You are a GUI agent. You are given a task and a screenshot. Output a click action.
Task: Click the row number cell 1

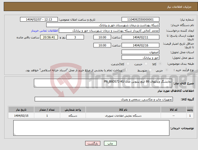[x=190, y=116]
